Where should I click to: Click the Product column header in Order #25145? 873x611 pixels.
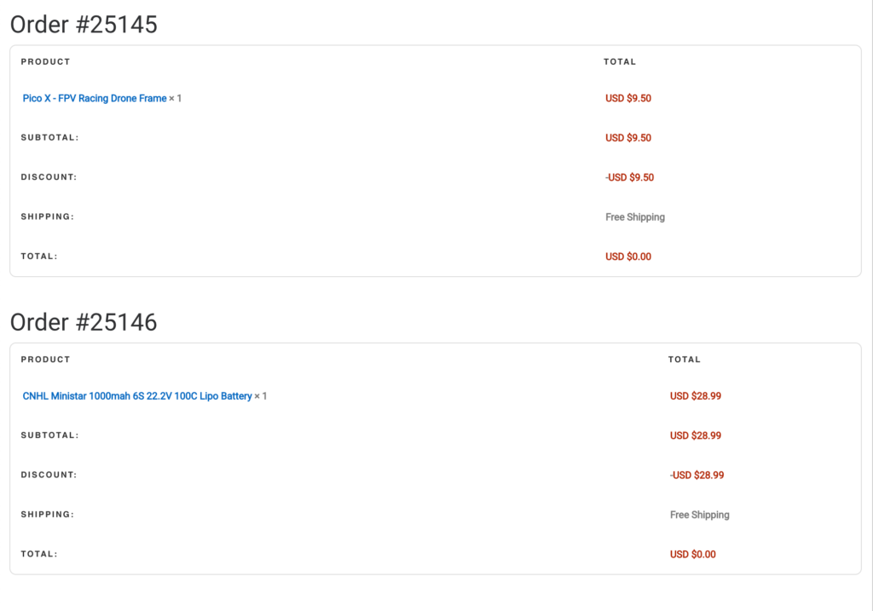(x=46, y=62)
